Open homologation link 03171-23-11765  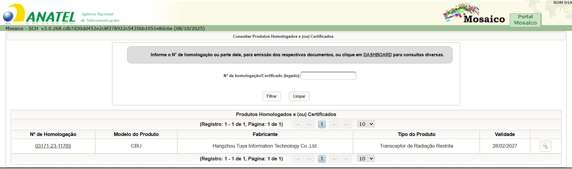[x=53, y=146]
